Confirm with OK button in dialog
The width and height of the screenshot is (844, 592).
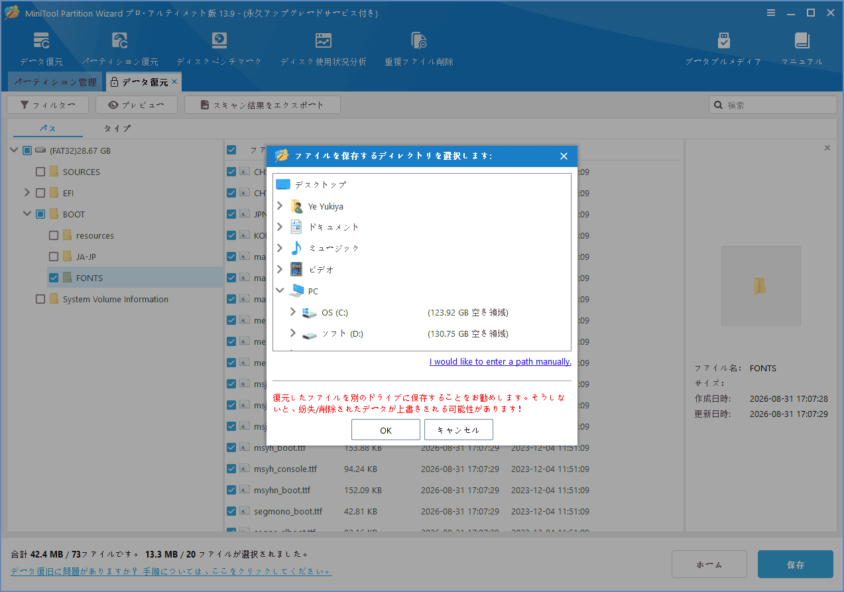pyautogui.click(x=386, y=430)
